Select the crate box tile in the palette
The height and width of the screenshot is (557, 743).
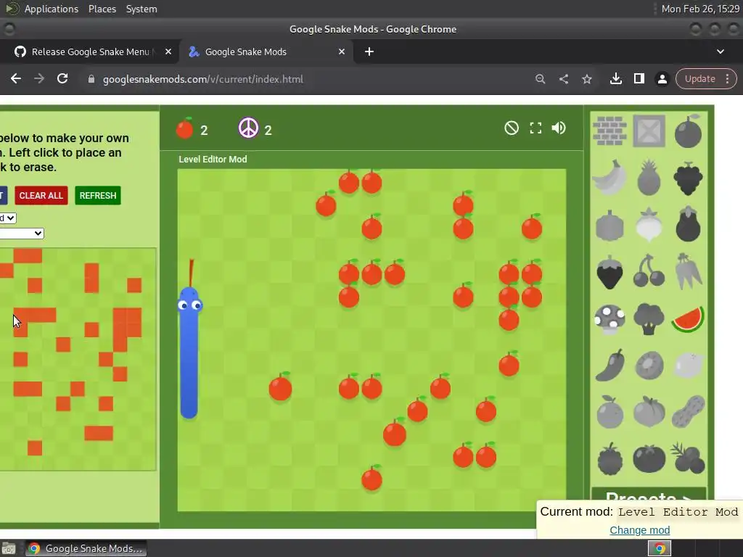click(649, 131)
